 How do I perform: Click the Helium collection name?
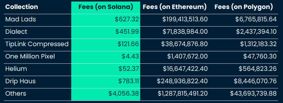(16, 69)
